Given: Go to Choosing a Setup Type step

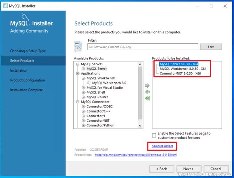Looking at the screenshot, I should [28, 51].
